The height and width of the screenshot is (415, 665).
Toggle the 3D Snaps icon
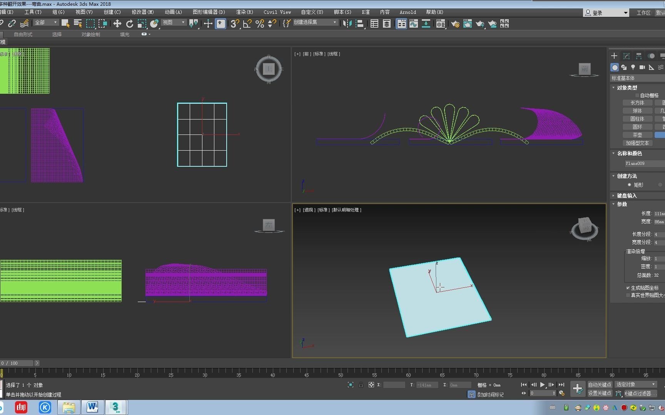coord(234,24)
